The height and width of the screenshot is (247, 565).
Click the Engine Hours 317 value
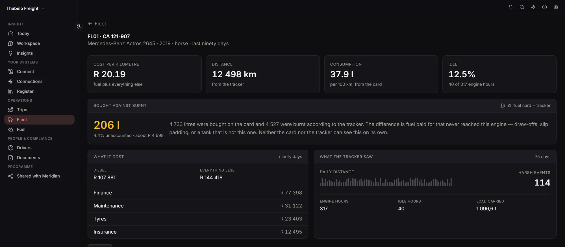click(324, 209)
